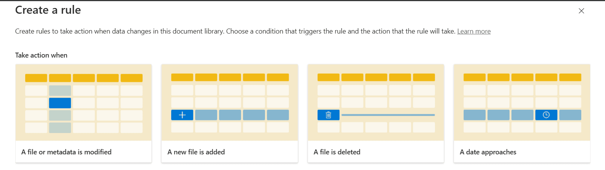Select the "A date approaches" label

(x=488, y=152)
